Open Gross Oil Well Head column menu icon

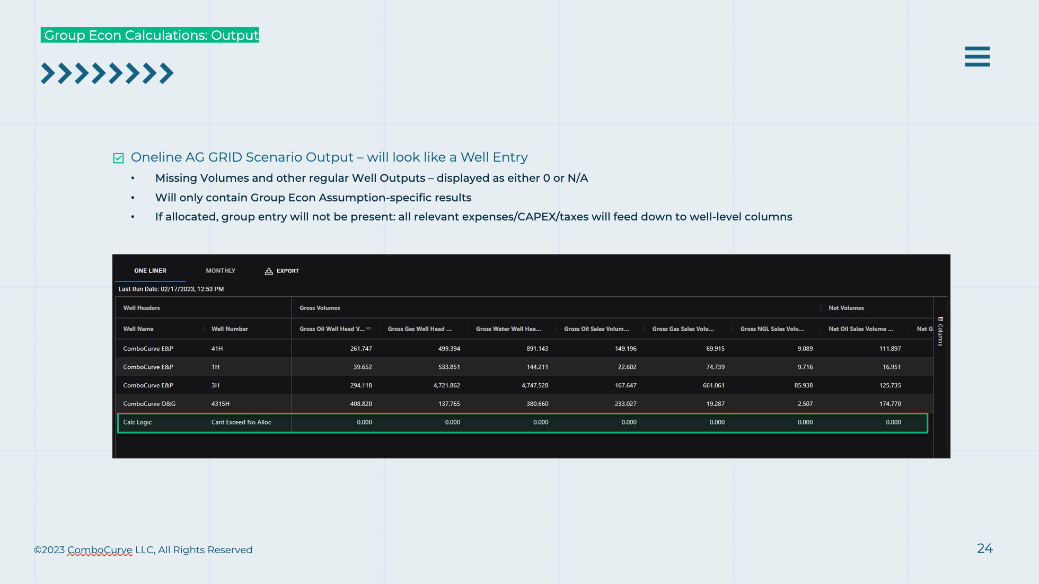point(368,329)
